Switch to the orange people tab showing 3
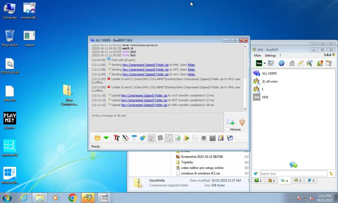 pos(271,181)
